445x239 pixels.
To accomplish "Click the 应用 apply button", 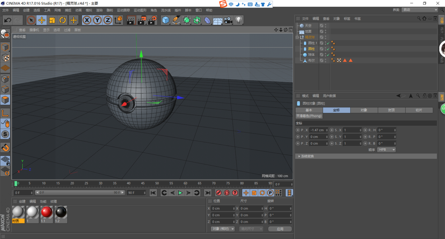I will tap(280, 229).
